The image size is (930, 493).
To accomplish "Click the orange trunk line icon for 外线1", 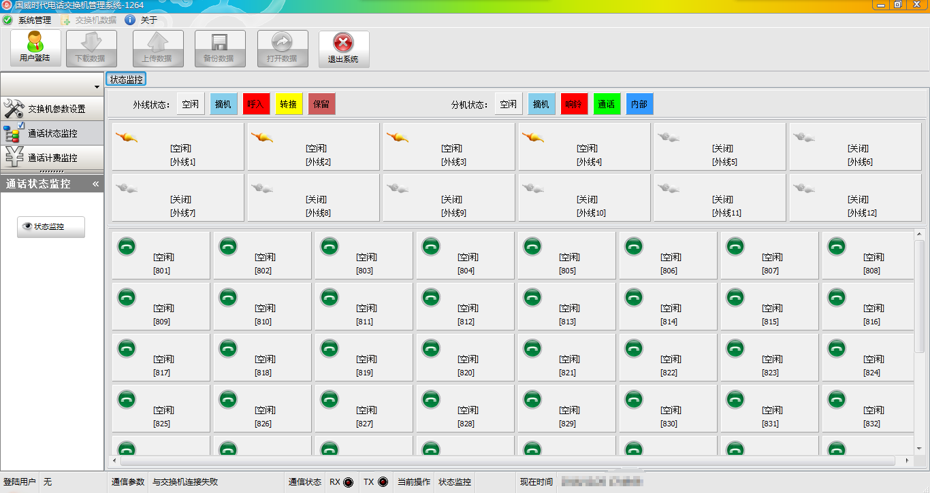I will click(127, 137).
